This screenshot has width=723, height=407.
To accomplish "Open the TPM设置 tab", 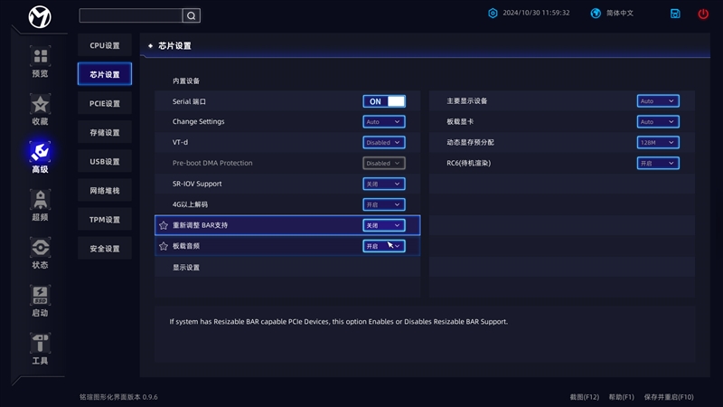I will (105, 220).
